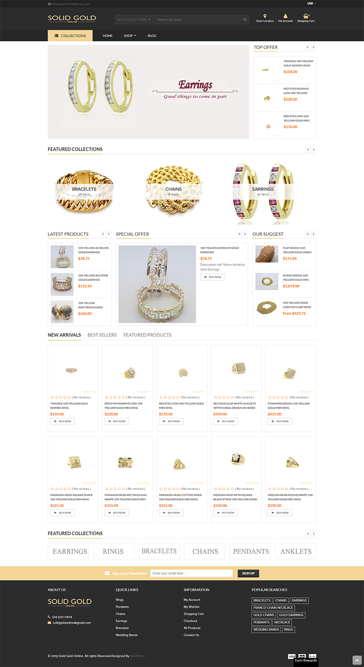Open the USD currency dropdown
The width and height of the screenshot is (364, 667).
312,4
